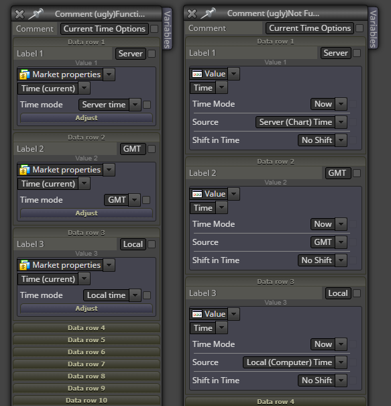Toggle checkbox beside right Local label
Viewport: 391px width, 406px height.
pyautogui.click(x=357, y=293)
